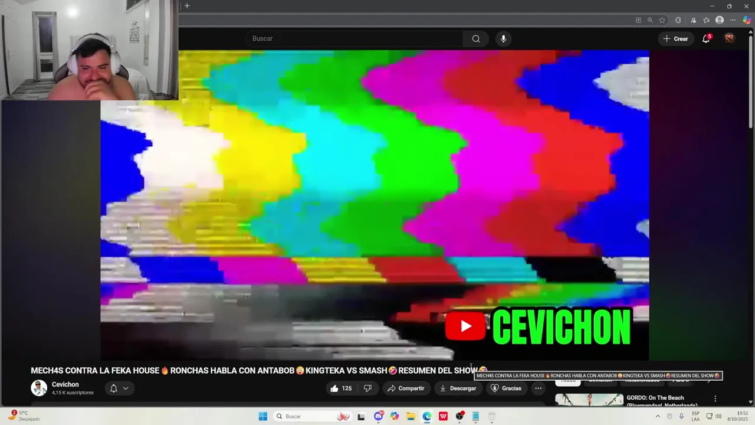Open the weather widget showing 17°C
755x425 pixels.
25,416
